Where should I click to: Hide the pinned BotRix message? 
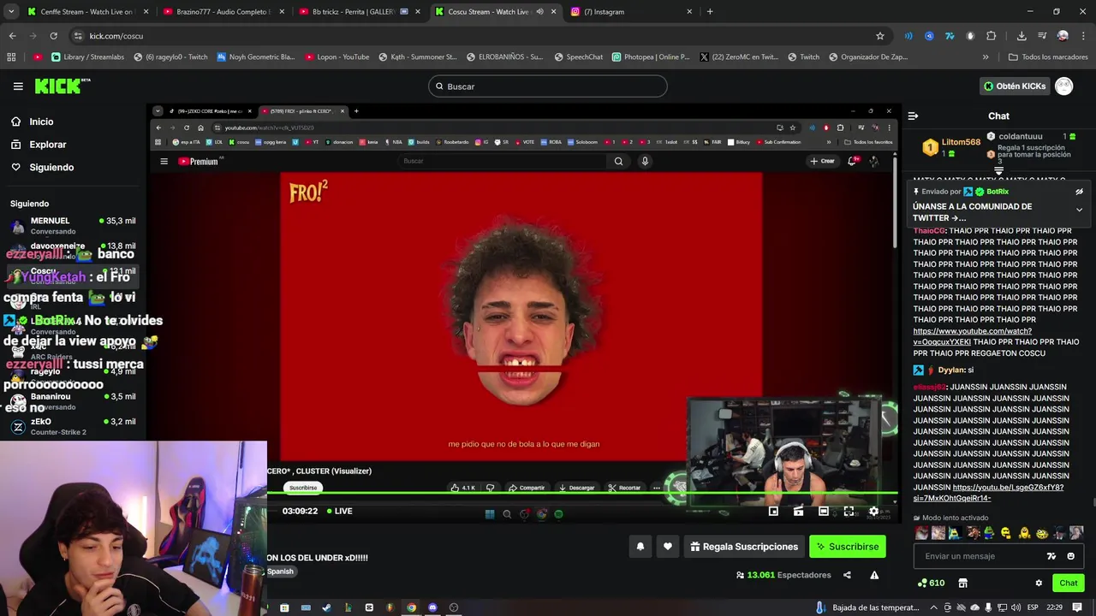pyautogui.click(x=1079, y=192)
